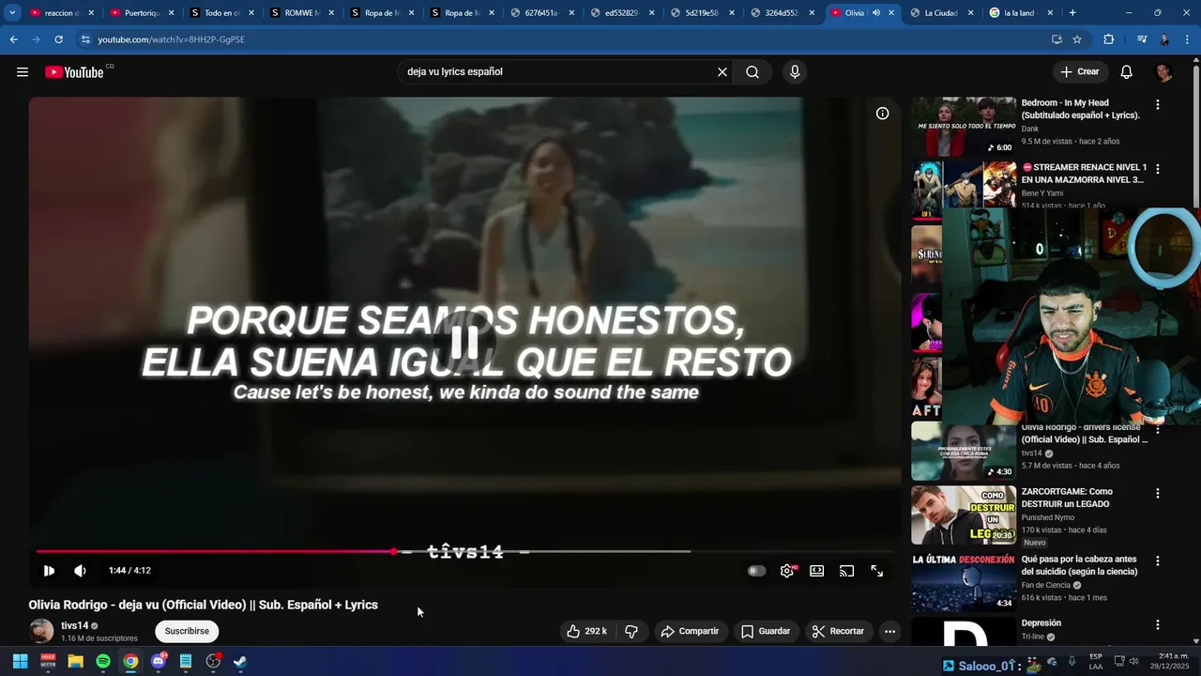Like the video with 292 k thumbs-up
1201x676 pixels.
586,632
